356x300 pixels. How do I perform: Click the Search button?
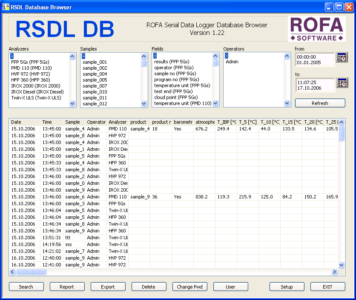[x=26, y=287]
